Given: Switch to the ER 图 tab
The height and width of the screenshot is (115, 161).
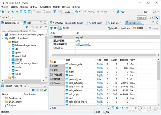Looking at the screenshot, I should click(64, 28).
